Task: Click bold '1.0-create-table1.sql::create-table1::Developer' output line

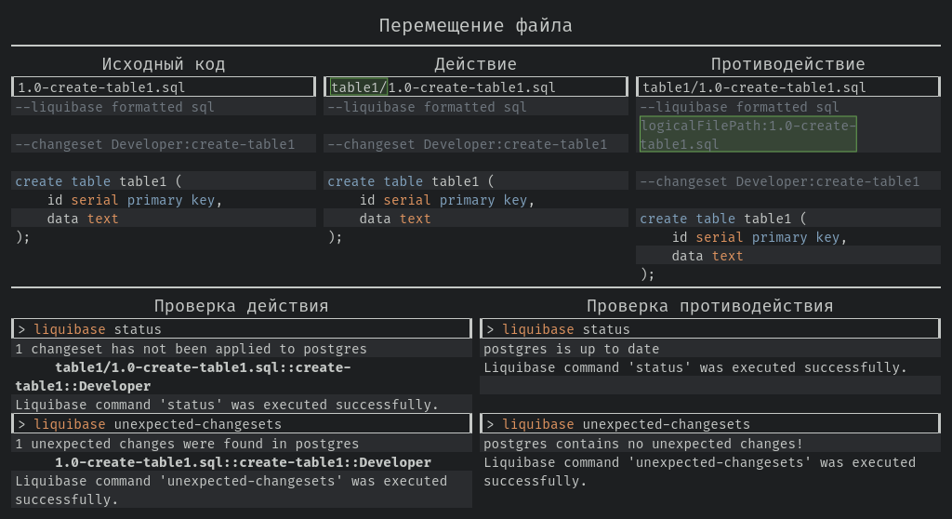Action: pyautogui.click(x=243, y=462)
